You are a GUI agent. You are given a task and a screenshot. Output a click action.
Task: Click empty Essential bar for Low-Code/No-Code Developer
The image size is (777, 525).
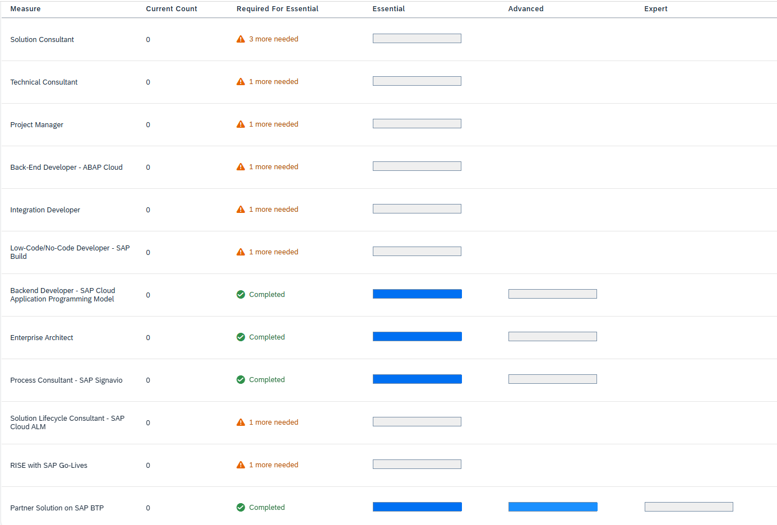pos(417,252)
